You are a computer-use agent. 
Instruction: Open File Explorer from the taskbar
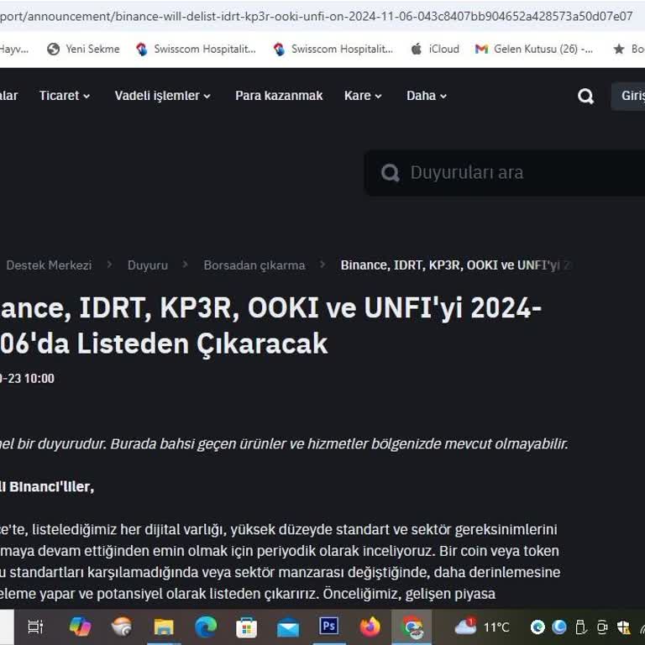click(x=164, y=627)
